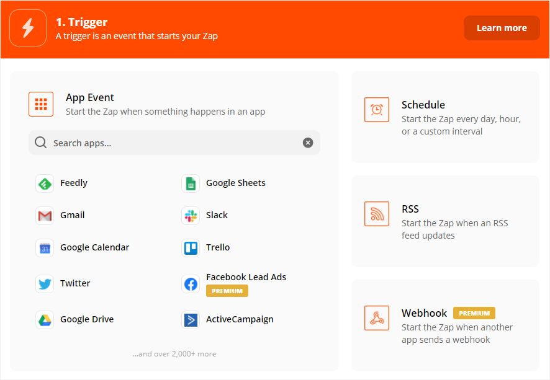Click 'Start the Zap when an RSS' description
The image size is (550, 380).
[454, 229]
